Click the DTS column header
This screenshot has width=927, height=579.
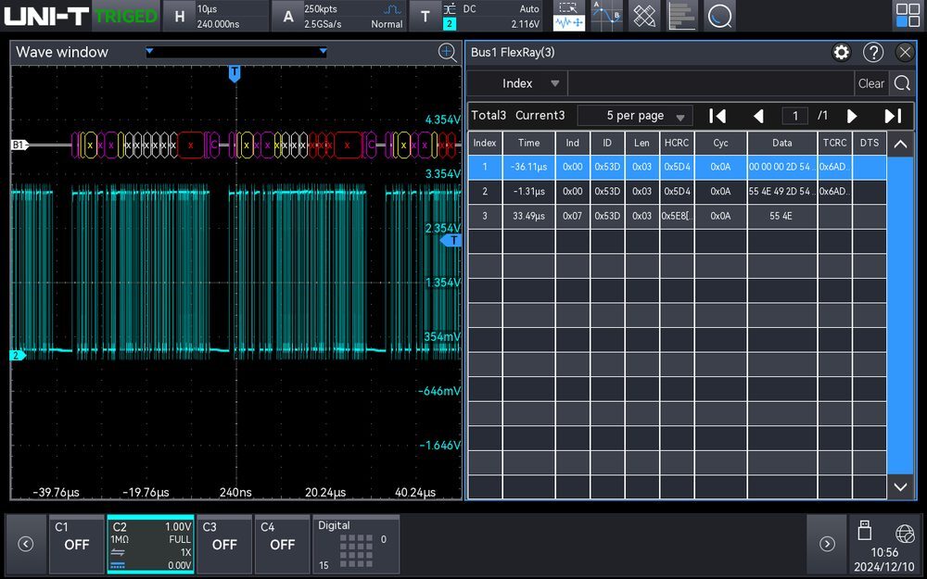pyautogui.click(x=870, y=143)
